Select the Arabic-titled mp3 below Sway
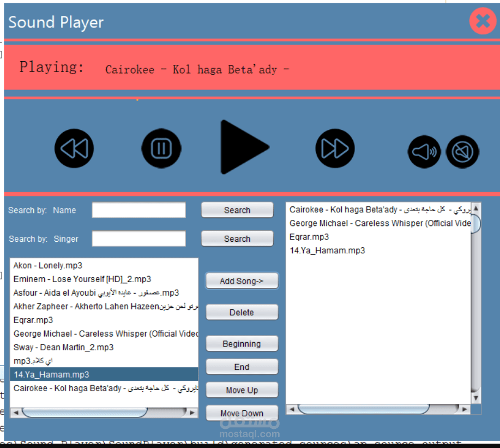 [x=104, y=361]
